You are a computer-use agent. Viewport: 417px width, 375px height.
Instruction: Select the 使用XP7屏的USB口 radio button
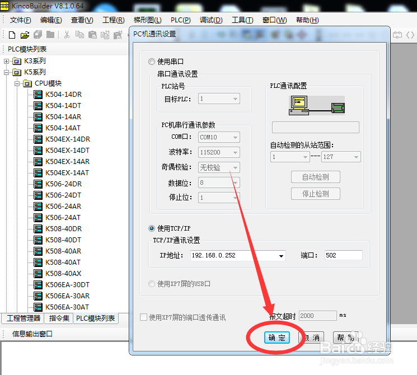click(x=152, y=284)
